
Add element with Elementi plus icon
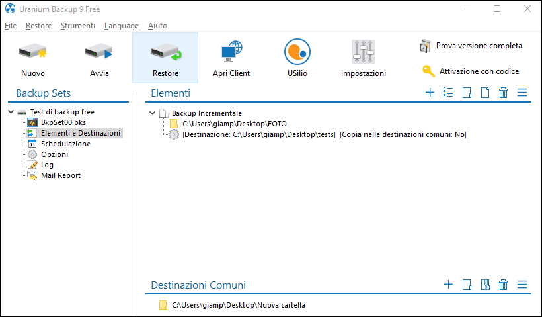click(430, 93)
